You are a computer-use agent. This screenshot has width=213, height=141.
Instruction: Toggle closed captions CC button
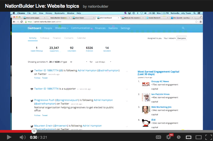tap(158, 137)
